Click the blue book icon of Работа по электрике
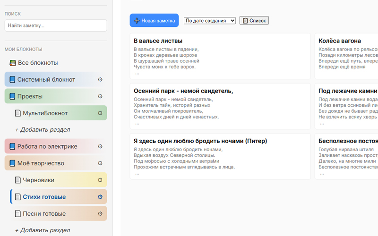This screenshot has width=378, height=236. pos(12,146)
